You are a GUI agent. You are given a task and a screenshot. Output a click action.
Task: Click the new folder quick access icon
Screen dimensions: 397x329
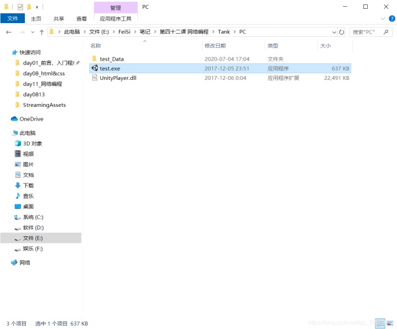tap(29, 7)
